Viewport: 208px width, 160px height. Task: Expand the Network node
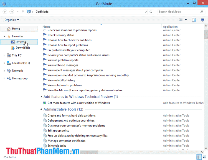tap(4, 71)
